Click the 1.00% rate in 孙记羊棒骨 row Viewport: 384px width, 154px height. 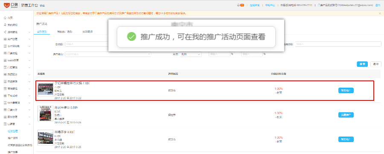pos(279,113)
